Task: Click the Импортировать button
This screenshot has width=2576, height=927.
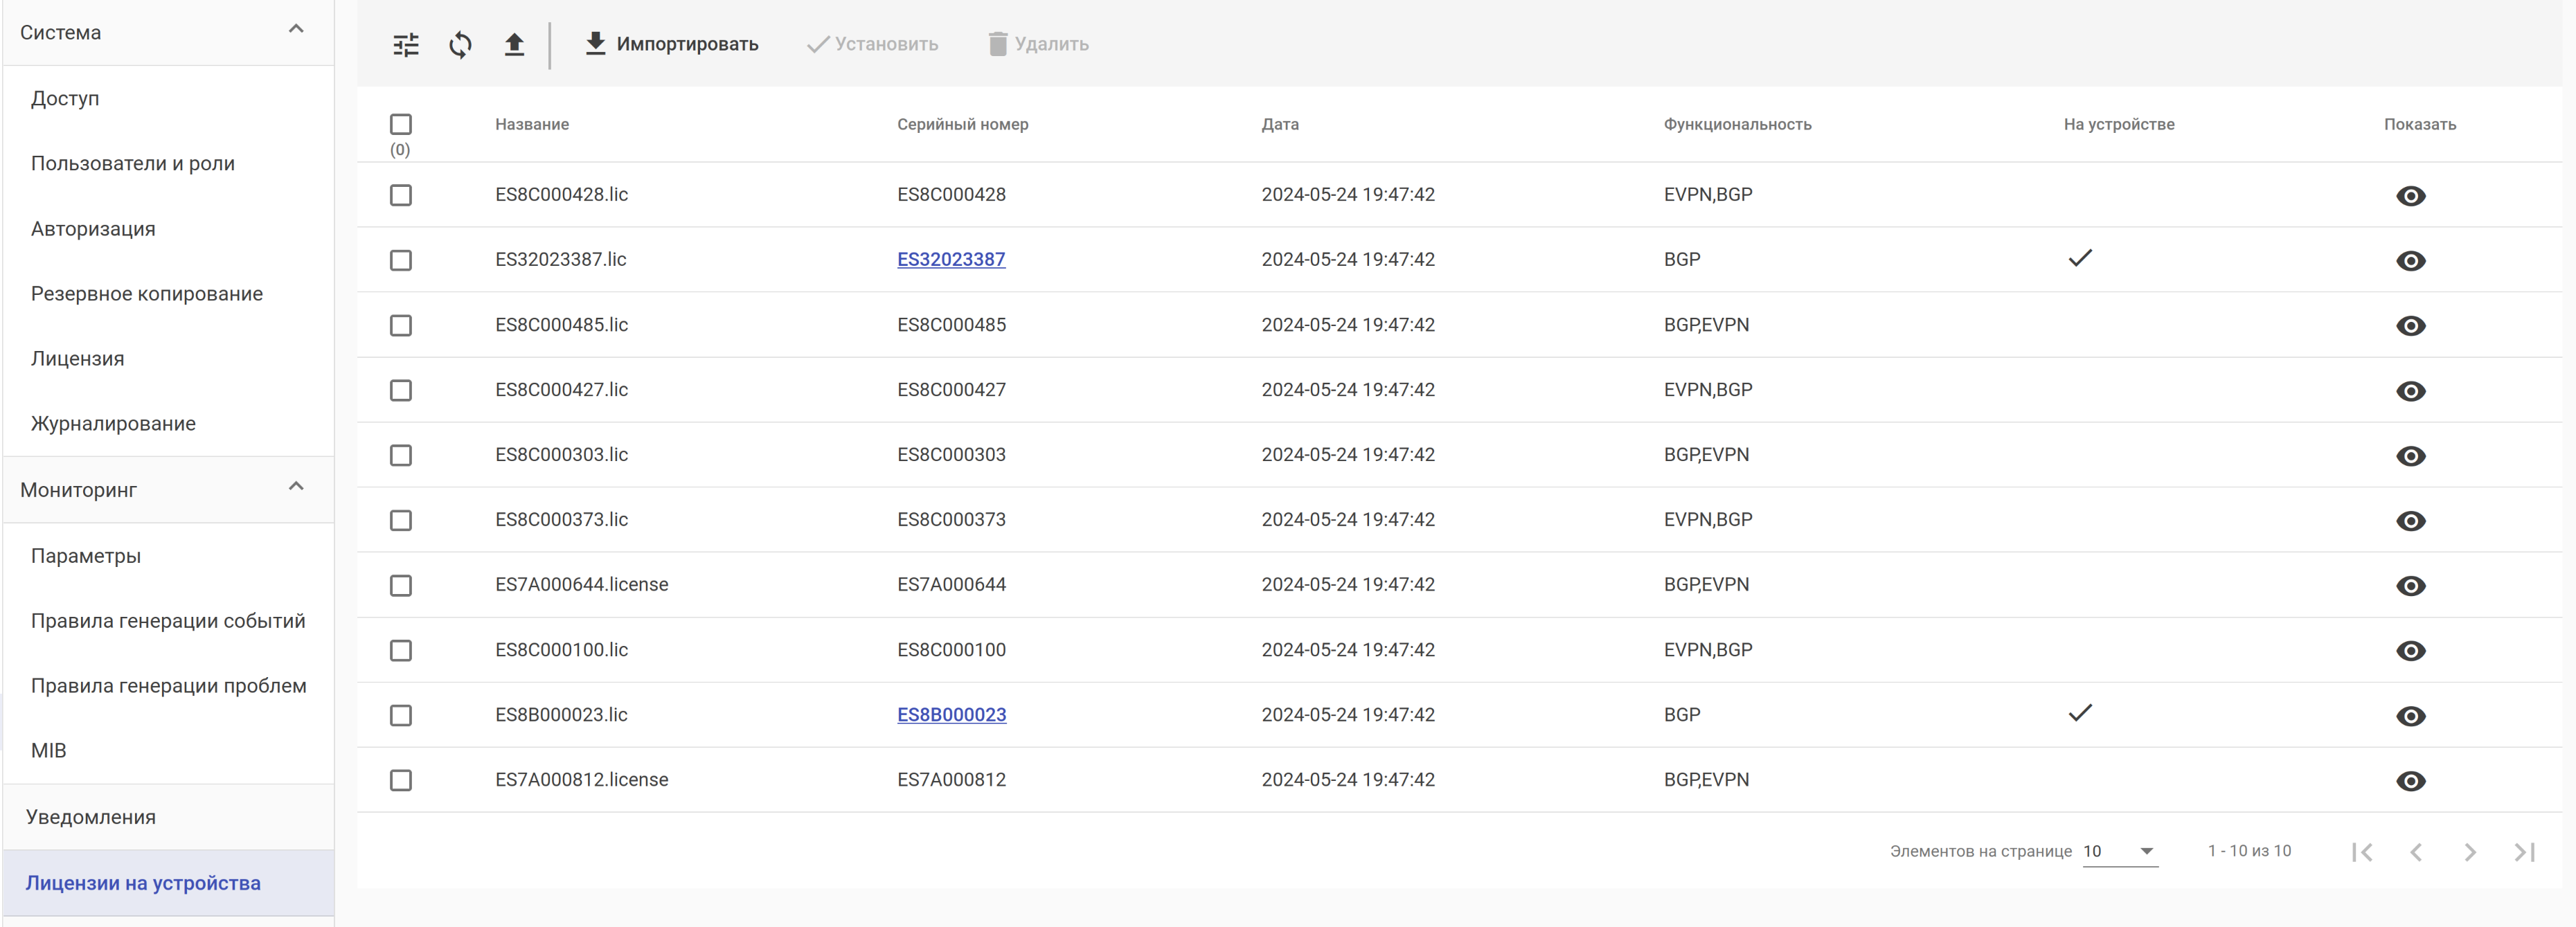Action: 672,44
